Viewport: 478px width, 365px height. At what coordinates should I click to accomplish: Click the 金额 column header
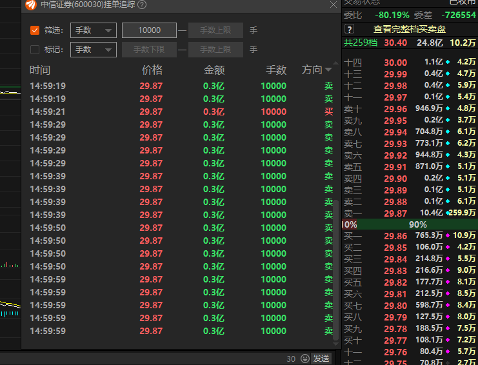[214, 70]
